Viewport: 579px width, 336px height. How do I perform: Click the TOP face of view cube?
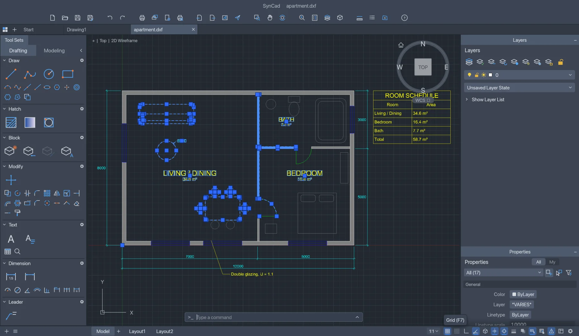coord(423,67)
